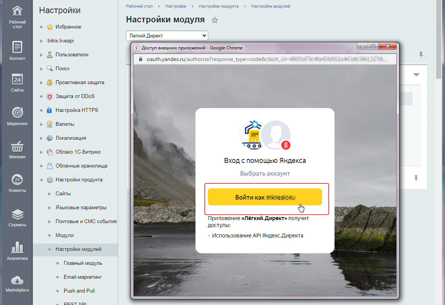Click the lower pin icon at the right edge
Image resolution: width=445 pixels, height=305 pixels.
click(x=416, y=178)
